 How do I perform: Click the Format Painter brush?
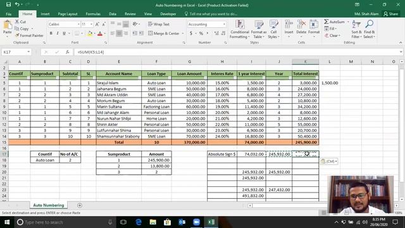[x=29, y=35]
